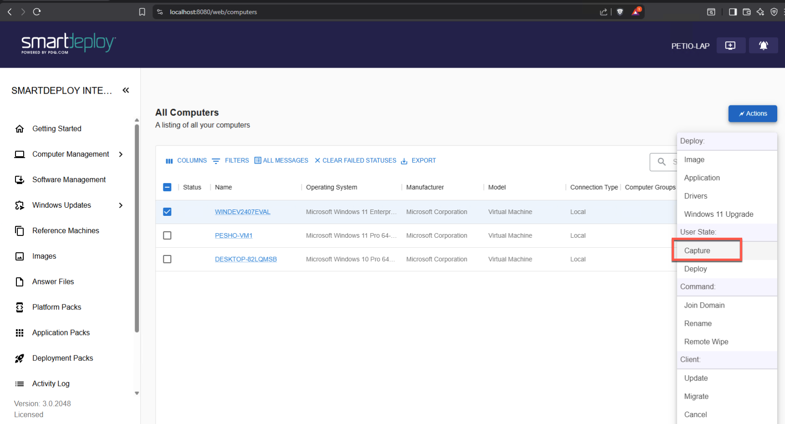This screenshot has width=785, height=424.
Task: Click the Deployment Packs rocket icon
Action: pos(20,359)
